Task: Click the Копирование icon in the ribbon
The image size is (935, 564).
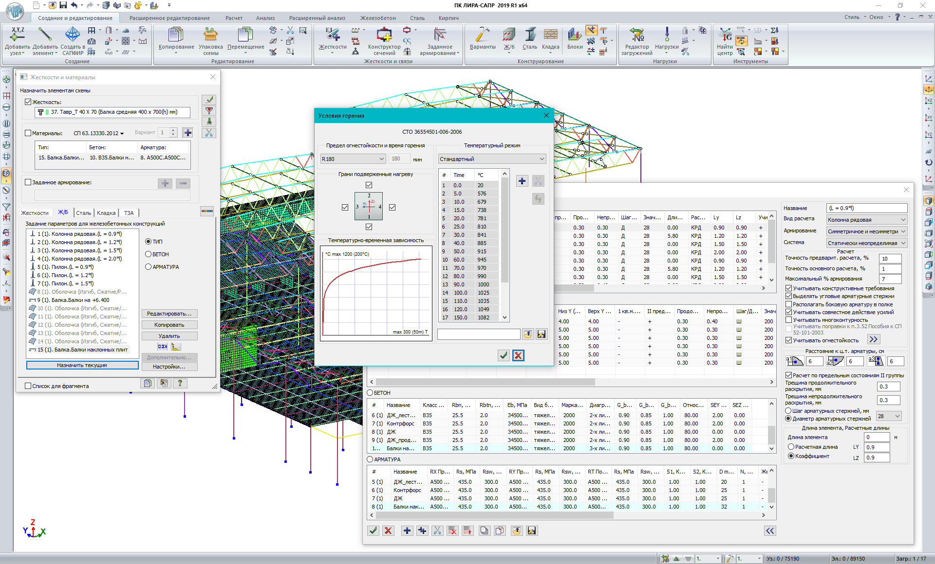Action: pos(176,35)
